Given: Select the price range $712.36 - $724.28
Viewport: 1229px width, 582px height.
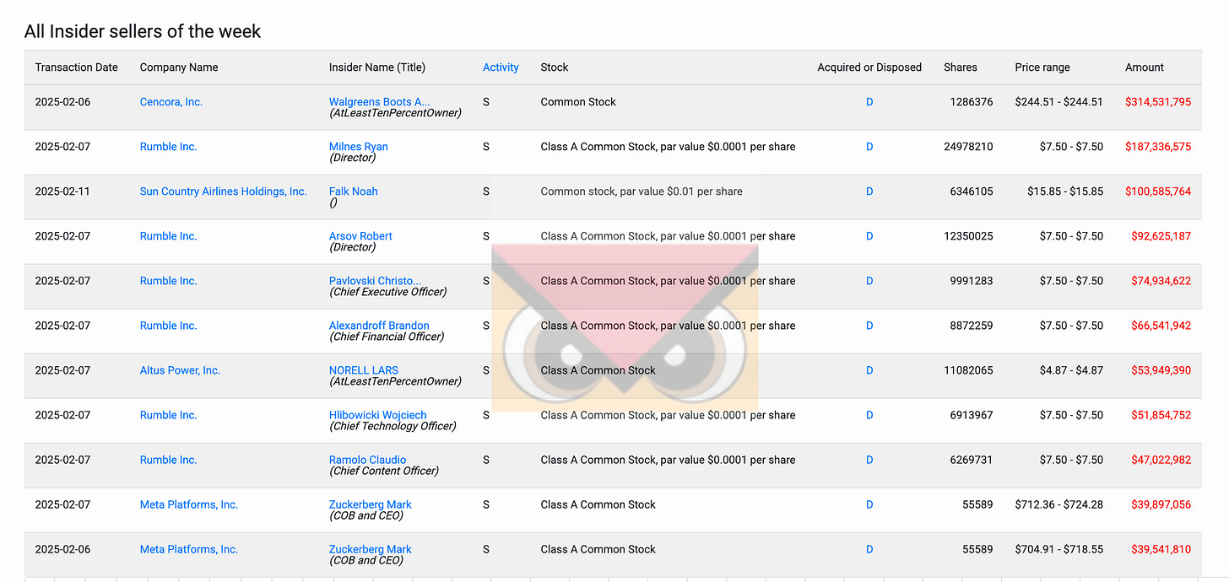Looking at the screenshot, I should point(1058,504).
